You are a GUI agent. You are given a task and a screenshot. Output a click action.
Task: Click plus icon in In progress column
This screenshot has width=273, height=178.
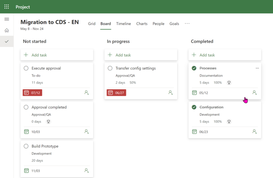110,55
